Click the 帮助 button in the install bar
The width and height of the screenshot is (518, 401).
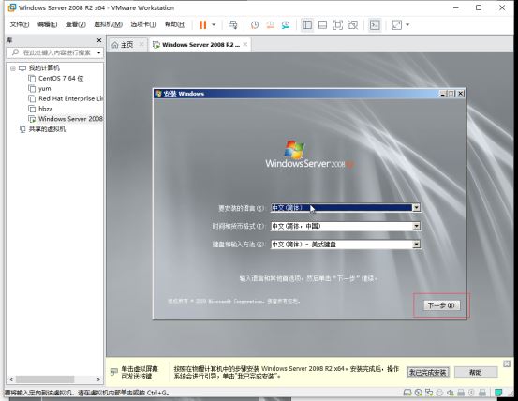click(476, 373)
